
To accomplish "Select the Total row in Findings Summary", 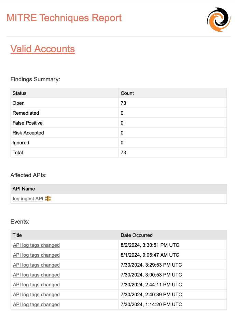I will pyautogui.click(x=18, y=153).
